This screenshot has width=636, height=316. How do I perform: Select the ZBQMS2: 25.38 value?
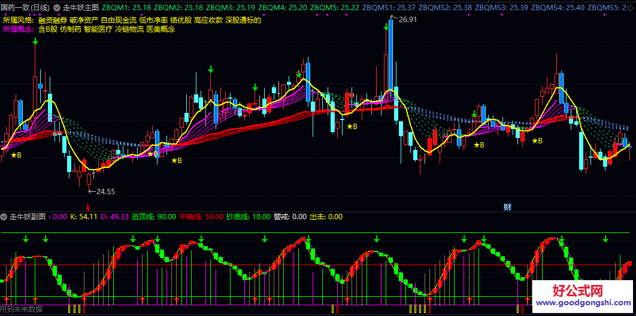coord(445,7)
